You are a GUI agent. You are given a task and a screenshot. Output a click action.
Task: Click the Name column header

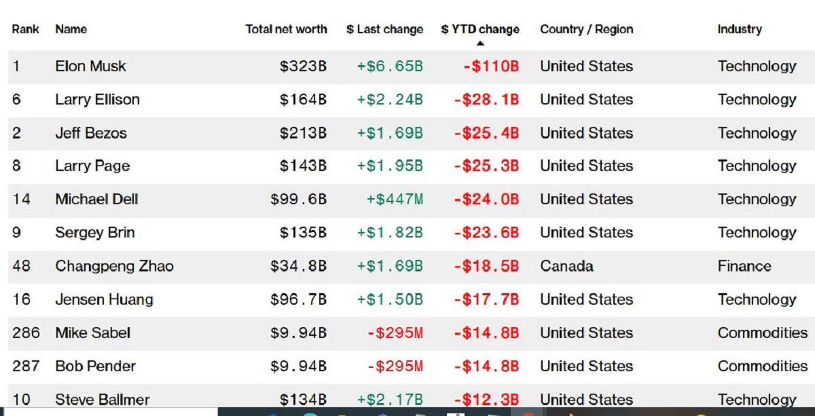click(71, 29)
